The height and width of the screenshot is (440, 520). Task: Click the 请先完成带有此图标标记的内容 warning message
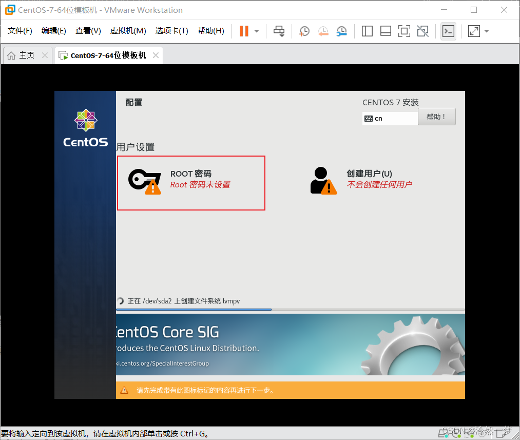click(206, 390)
